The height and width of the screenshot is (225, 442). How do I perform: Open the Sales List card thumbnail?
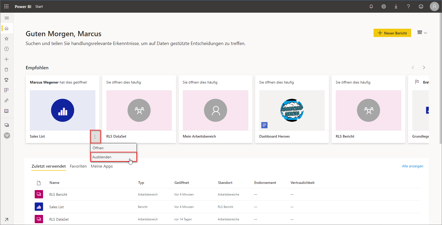point(62,110)
